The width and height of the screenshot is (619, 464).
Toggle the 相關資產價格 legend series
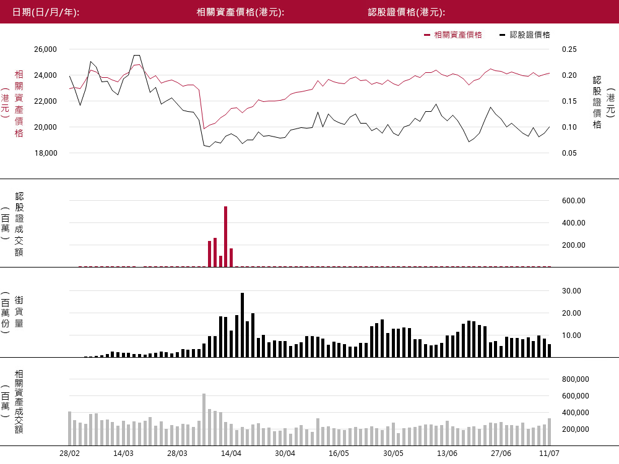pyautogui.click(x=453, y=35)
